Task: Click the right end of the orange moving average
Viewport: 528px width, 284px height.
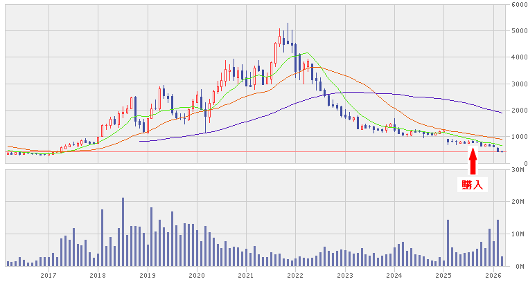Action: click(501, 138)
